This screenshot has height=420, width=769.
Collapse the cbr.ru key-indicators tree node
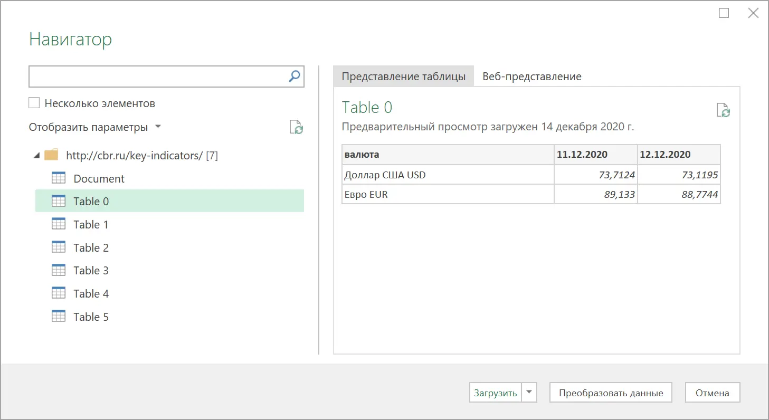(36, 156)
